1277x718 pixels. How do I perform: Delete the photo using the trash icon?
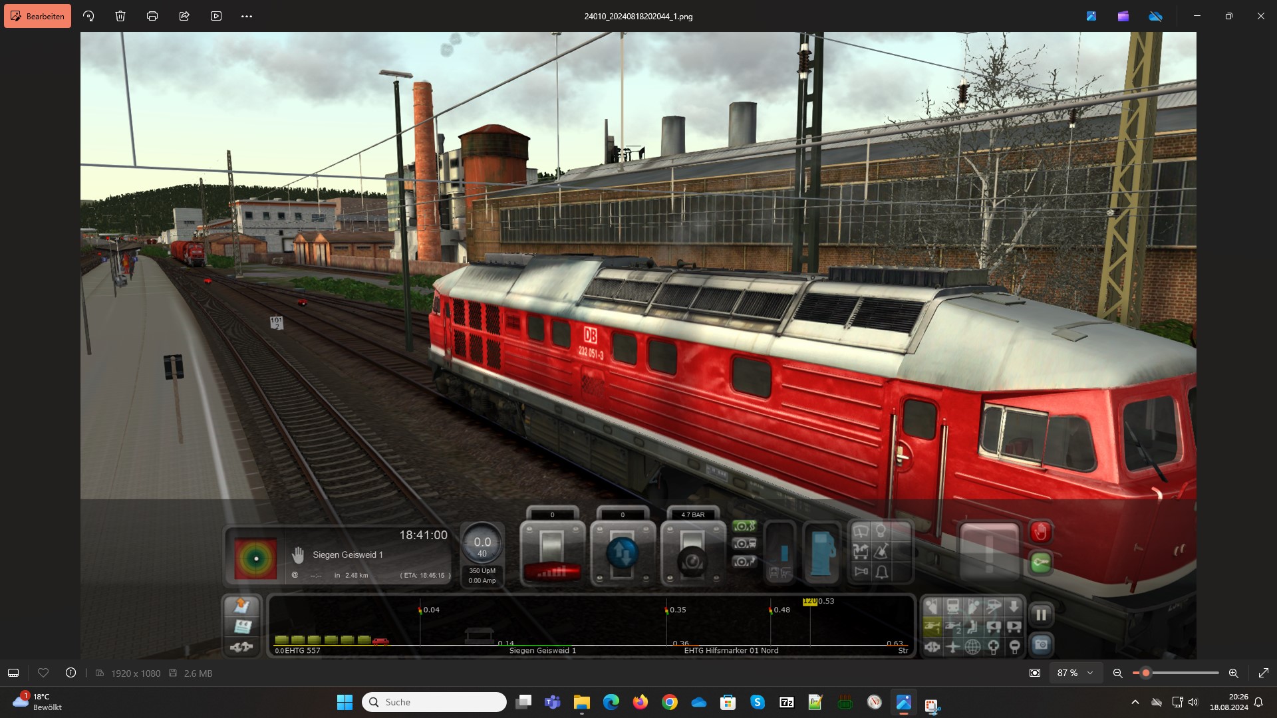[120, 16]
